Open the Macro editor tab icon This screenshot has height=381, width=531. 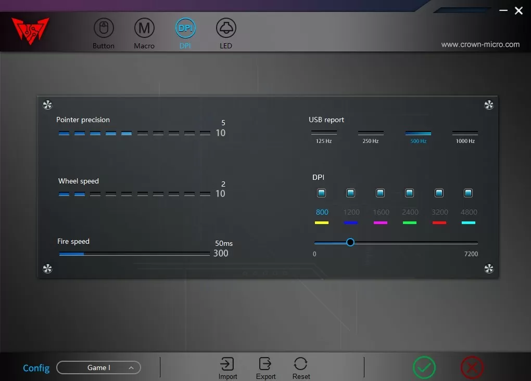[144, 28]
